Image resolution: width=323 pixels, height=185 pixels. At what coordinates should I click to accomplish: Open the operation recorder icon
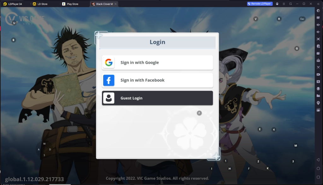[318, 82]
